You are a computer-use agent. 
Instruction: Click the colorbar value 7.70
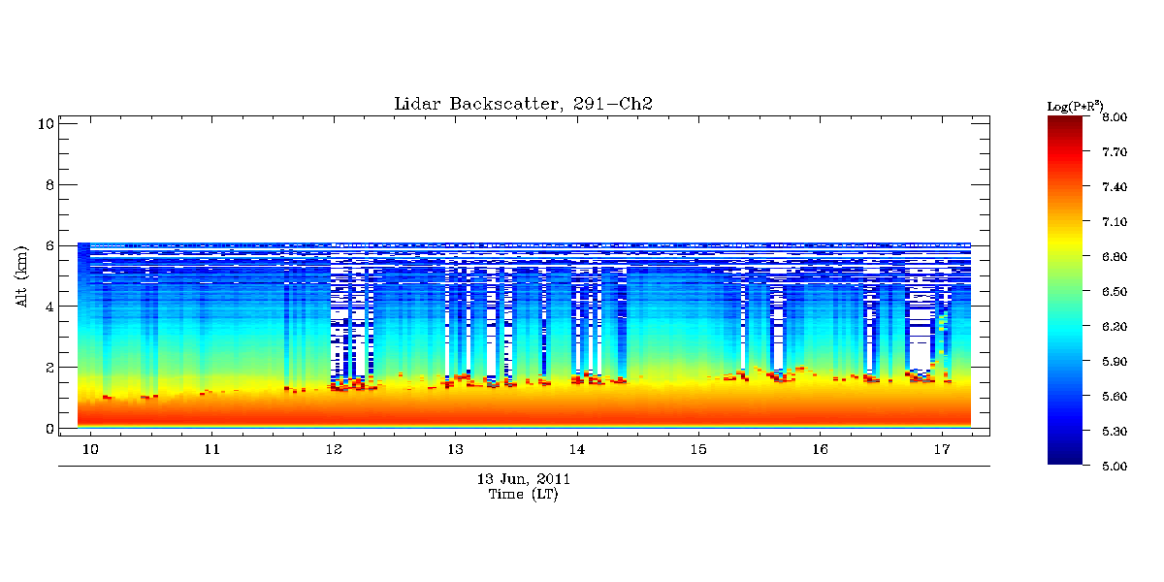(1115, 152)
